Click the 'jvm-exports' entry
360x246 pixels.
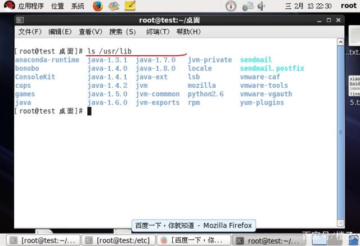[x=157, y=102]
